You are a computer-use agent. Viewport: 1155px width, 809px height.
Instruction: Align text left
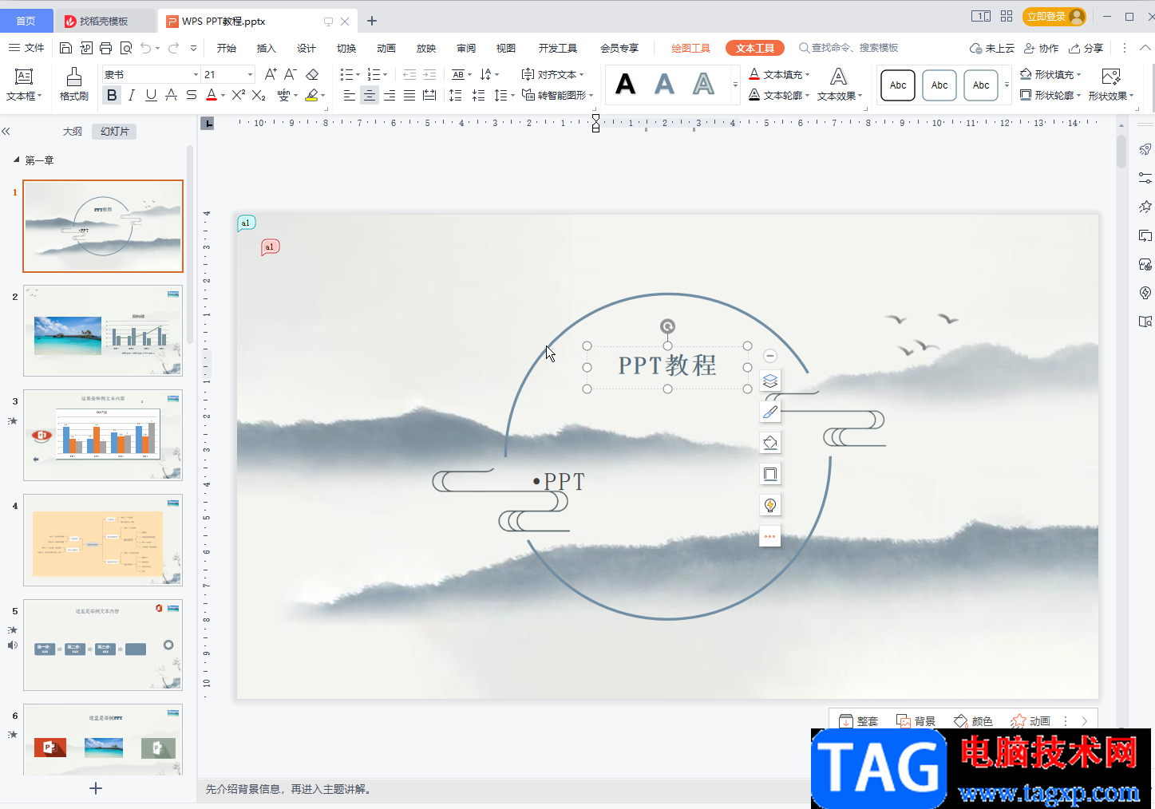pos(349,95)
